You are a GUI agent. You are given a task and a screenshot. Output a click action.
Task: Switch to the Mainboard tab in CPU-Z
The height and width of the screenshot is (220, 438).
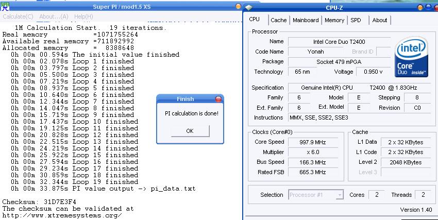coord(306,20)
